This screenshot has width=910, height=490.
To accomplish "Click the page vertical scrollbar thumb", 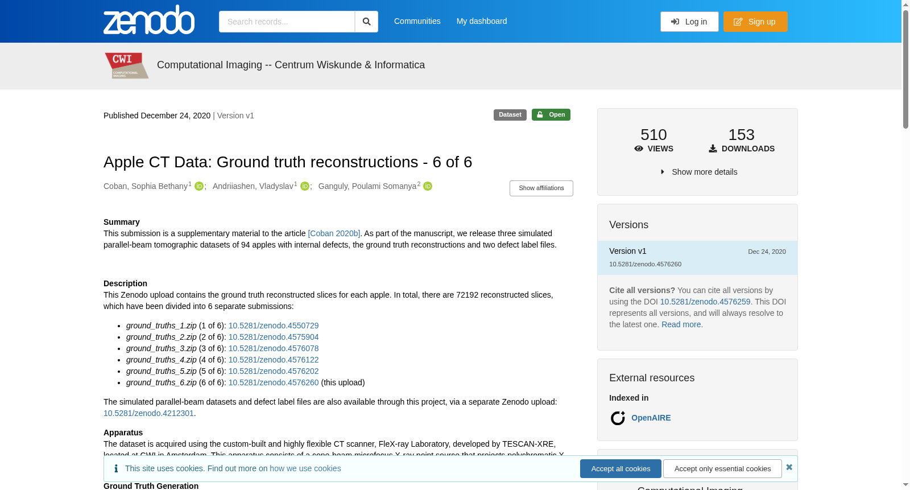I will [905, 68].
